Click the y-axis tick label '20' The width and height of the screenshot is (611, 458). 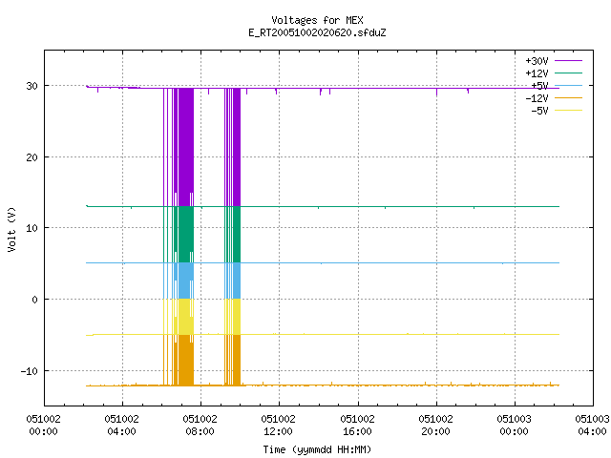click(x=32, y=157)
